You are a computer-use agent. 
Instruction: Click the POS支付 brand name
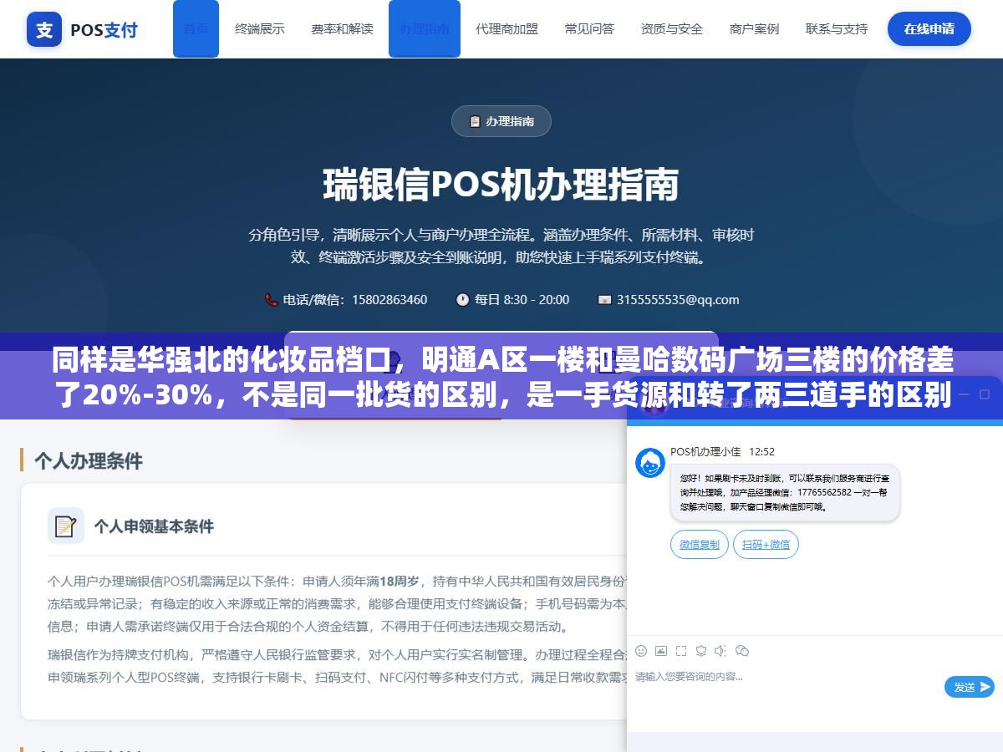tap(104, 30)
